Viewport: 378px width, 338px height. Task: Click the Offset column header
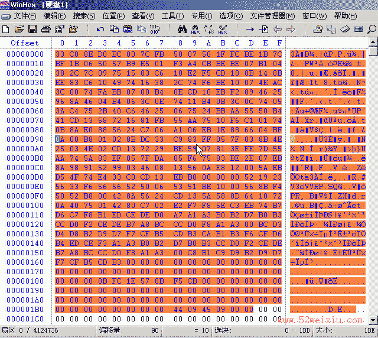click(25, 43)
